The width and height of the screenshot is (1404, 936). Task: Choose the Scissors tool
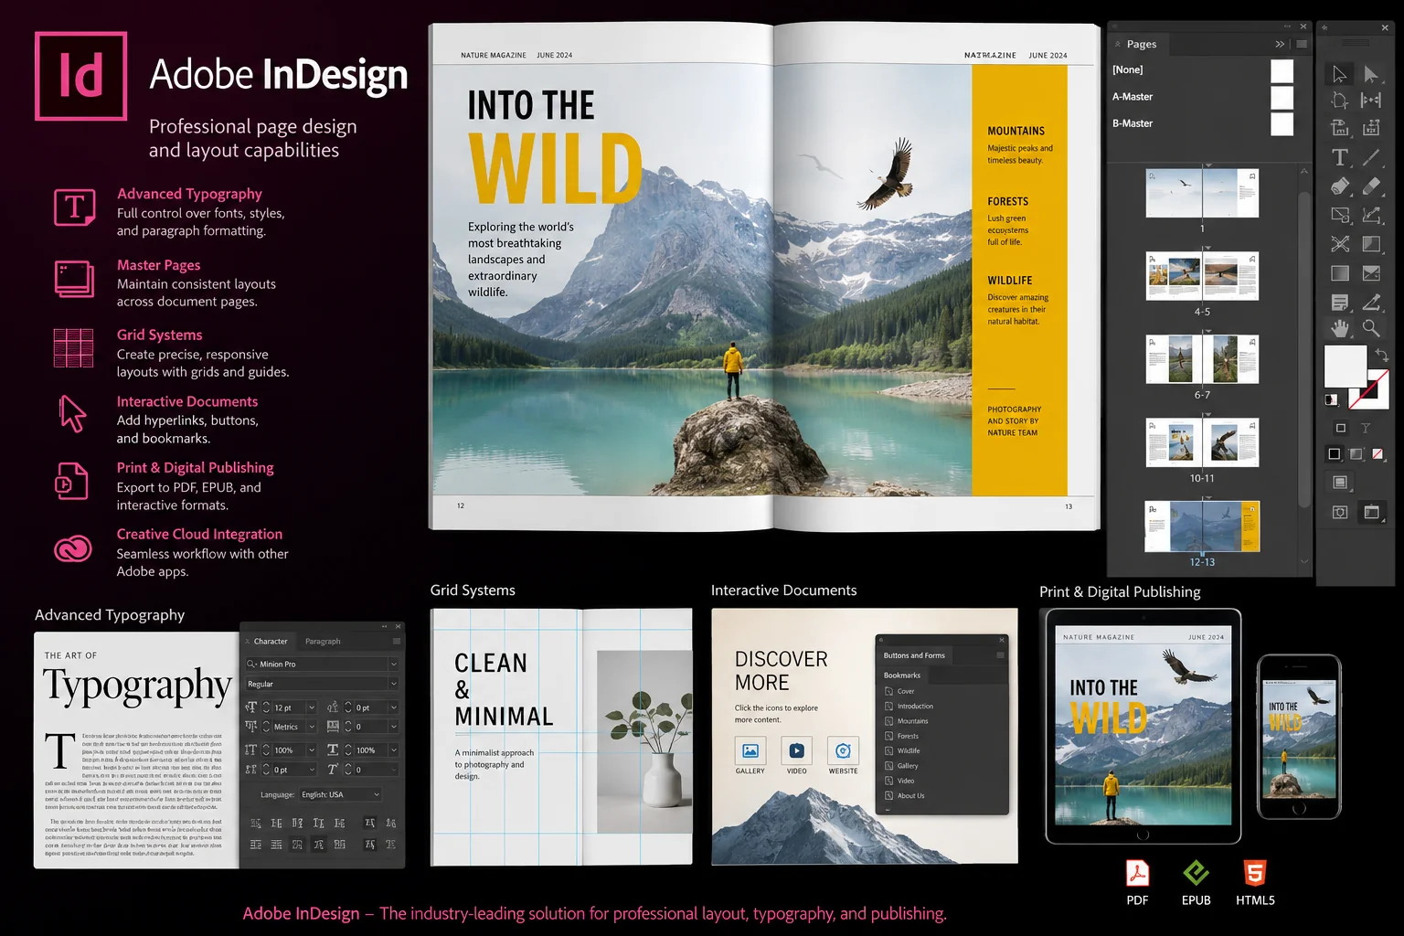[x=1340, y=244]
